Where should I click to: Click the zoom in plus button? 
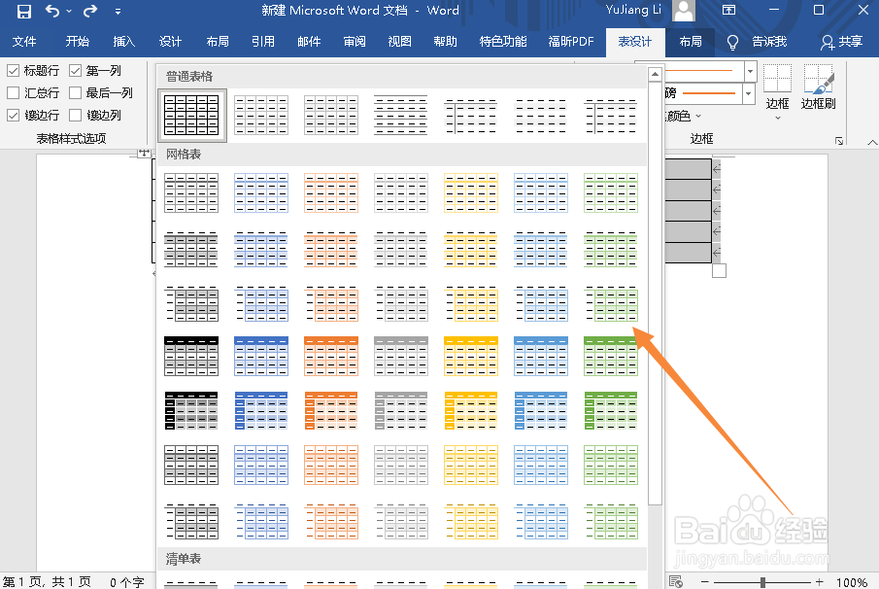pyautogui.click(x=820, y=582)
